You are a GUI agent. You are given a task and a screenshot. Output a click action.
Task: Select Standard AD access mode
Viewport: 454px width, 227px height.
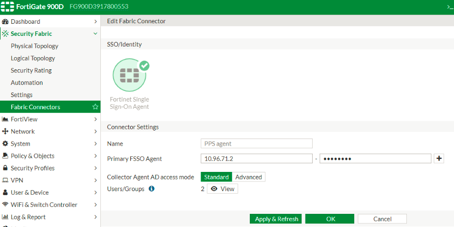click(x=216, y=177)
